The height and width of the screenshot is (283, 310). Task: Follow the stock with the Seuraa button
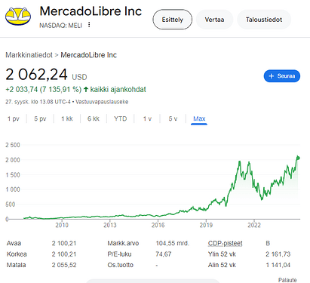tap(282, 76)
